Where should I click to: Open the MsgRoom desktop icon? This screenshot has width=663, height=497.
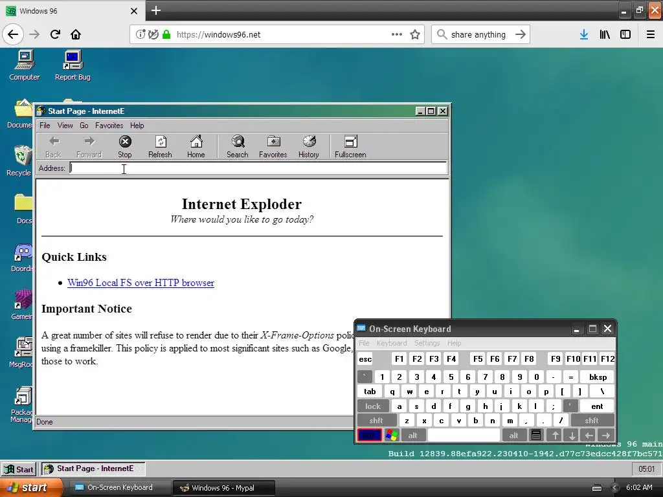[21, 353]
